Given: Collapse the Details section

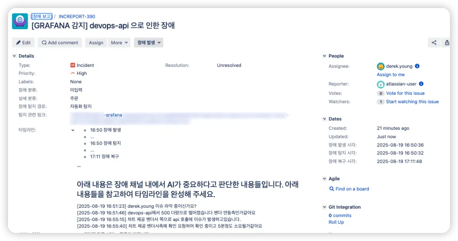Looking at the screenshot, I should [14, 56].
